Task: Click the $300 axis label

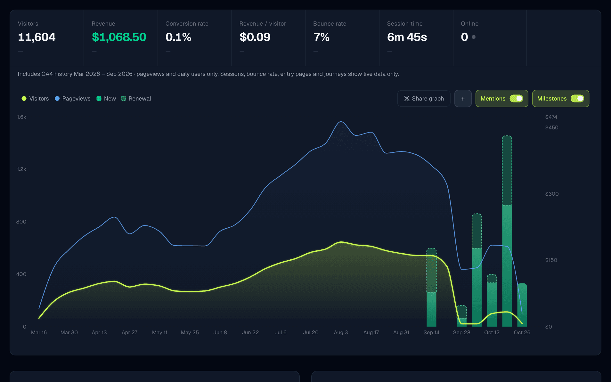Action: click(552, 194)
